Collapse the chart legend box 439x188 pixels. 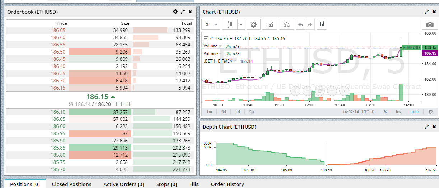pos(206,39)
